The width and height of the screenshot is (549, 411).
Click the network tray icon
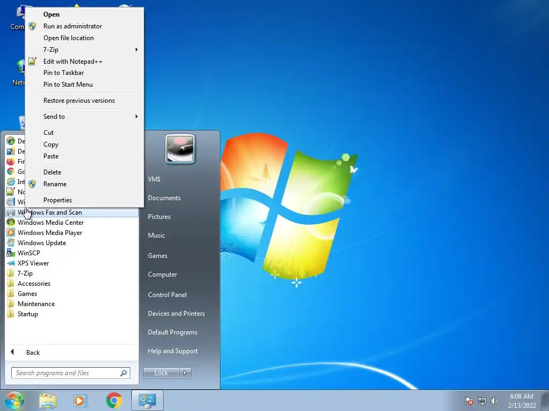click(482, 401)
